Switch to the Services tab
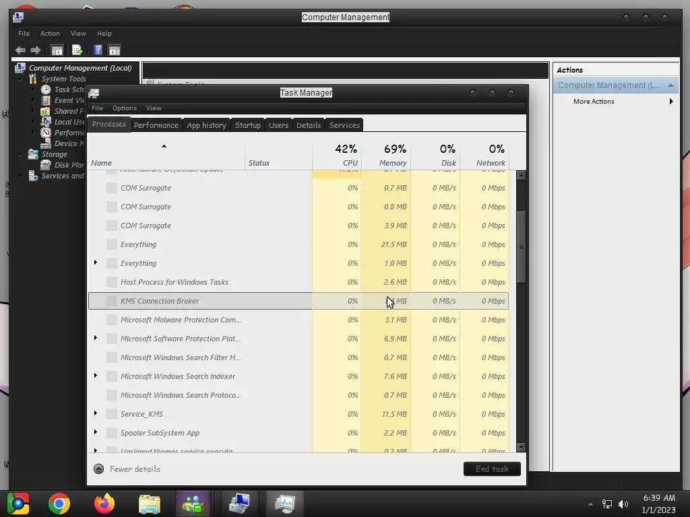The image size is (690, 517). point(344,125)
